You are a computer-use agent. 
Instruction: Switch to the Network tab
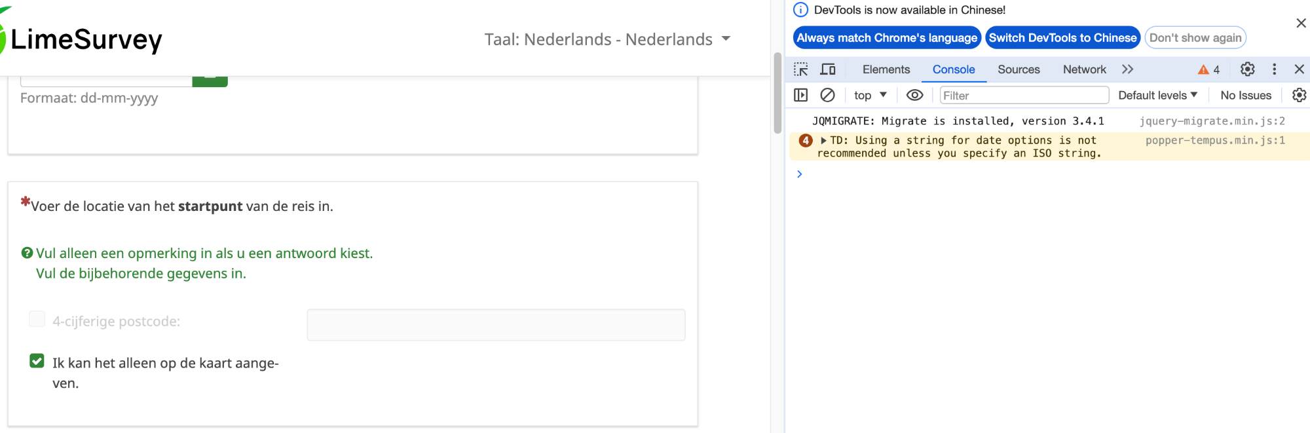coord(1084,69)
